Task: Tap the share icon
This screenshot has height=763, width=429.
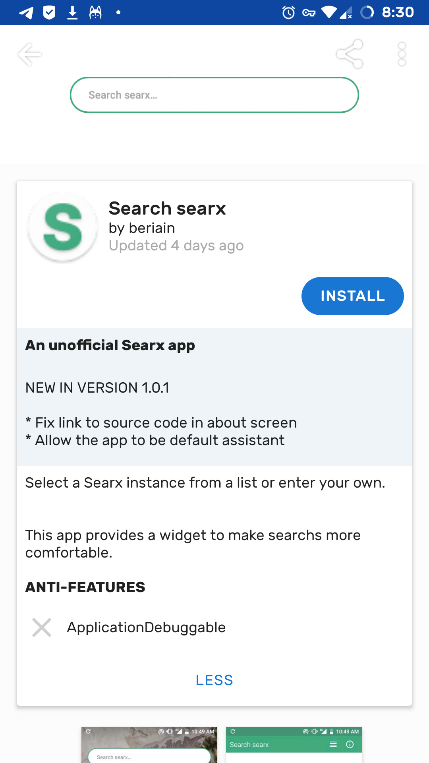Action: pyautogui.click(x=350, y=54)
